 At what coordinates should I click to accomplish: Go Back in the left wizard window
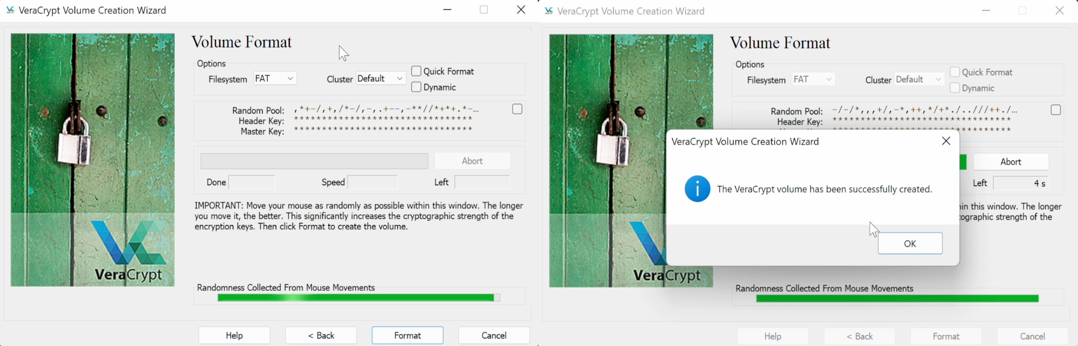[321, 335]
